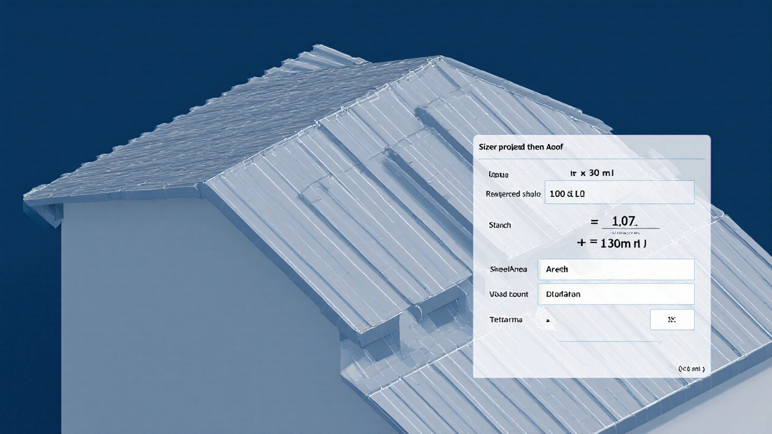Select the 1,07 value in Stanch row
This screenshot has width=772, height=434.
[624, 221]
